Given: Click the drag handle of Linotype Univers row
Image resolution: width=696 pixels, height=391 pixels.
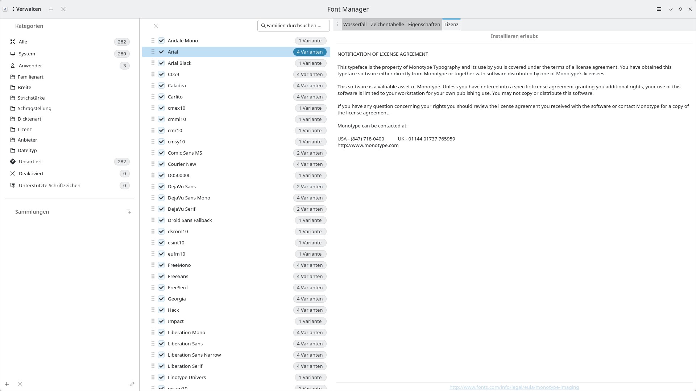Looking at the screenshot, I should (153, 377).
